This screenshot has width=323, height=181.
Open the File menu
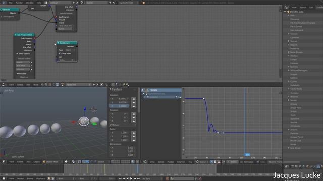(x=11, y=3)
